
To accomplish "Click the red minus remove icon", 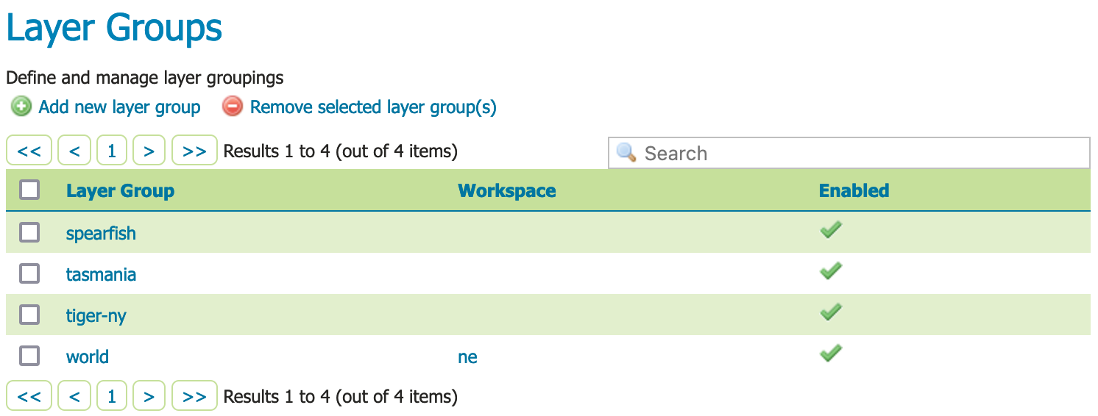I will (x=233, y=107).
